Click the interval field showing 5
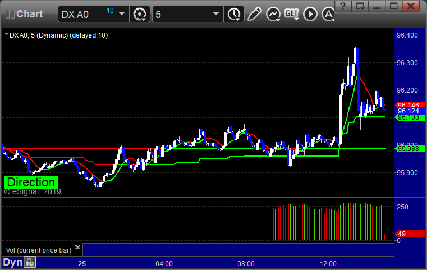This screenshot has height=270, width=427. 187,14
